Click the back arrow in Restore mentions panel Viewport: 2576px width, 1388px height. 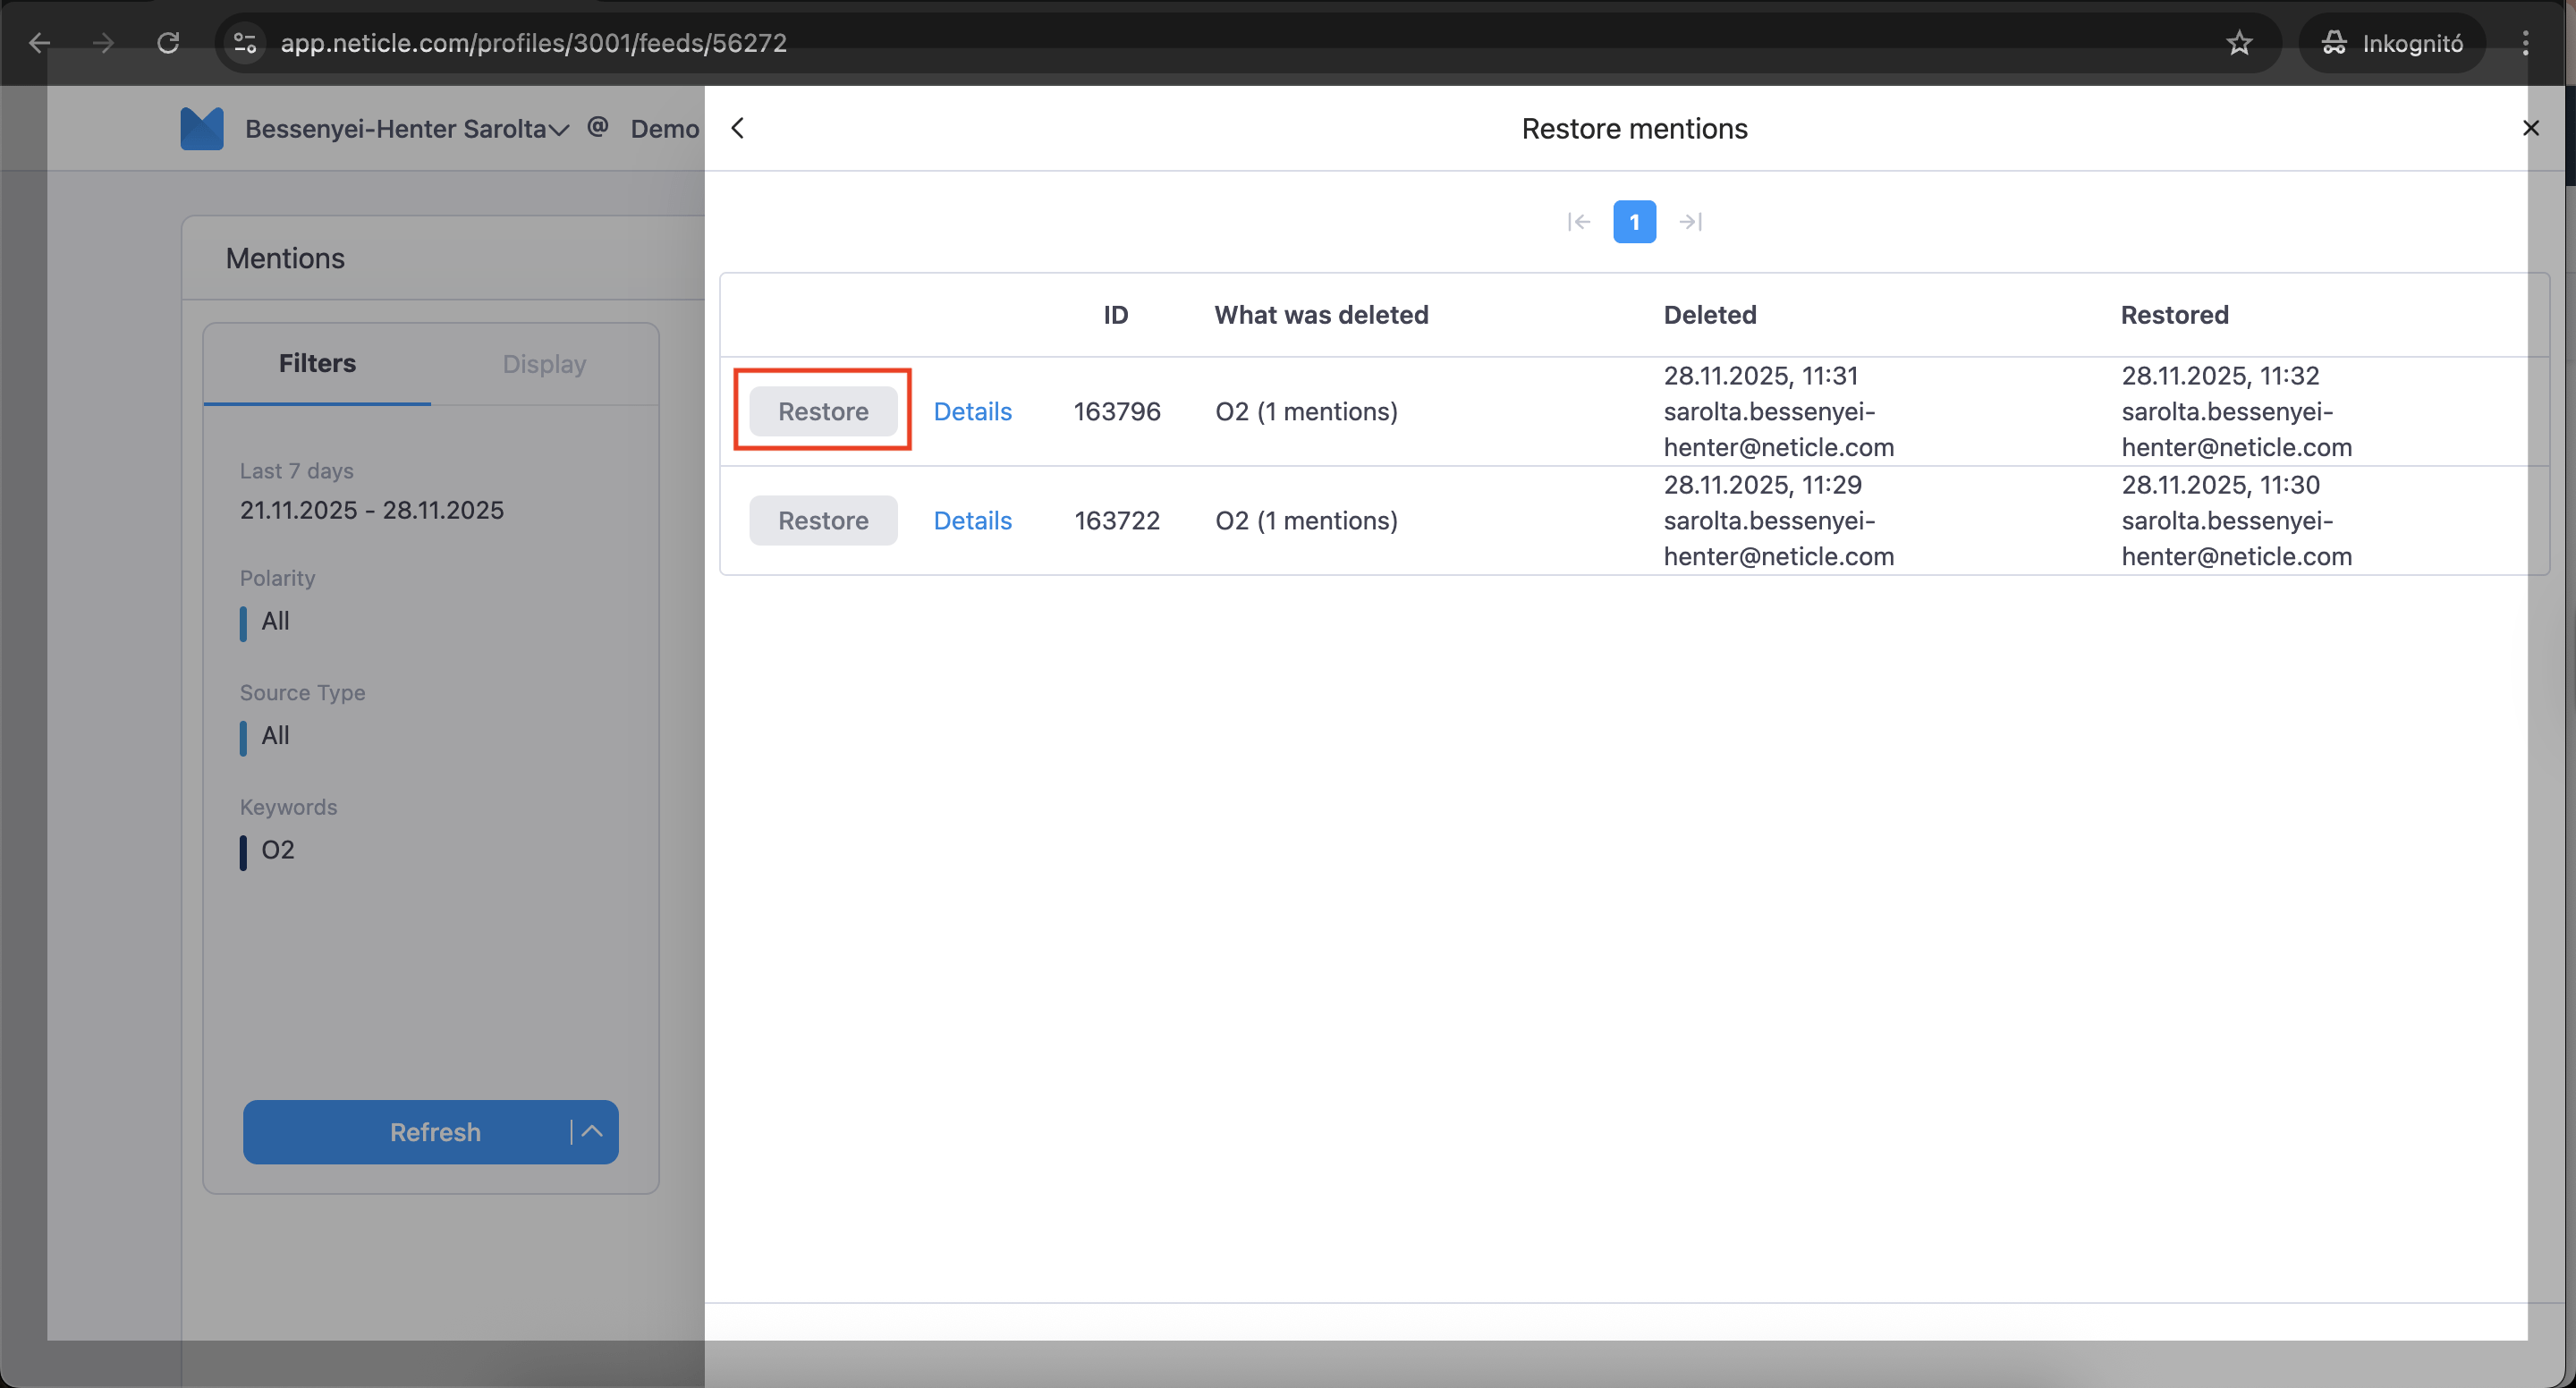(738, 128)
